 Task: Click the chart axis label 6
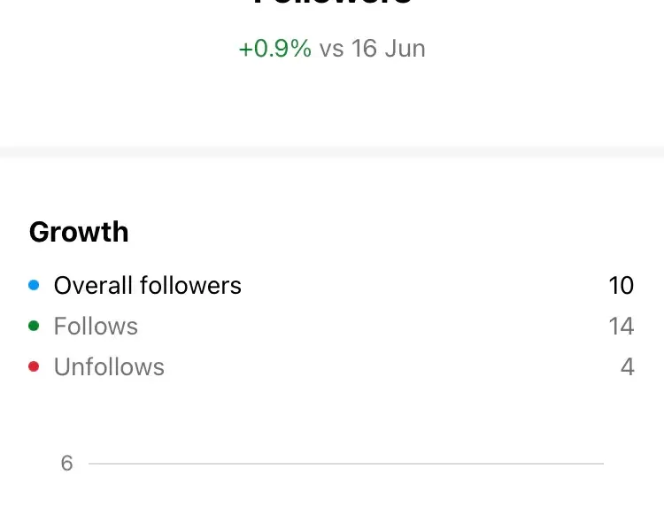coord(66,463)
